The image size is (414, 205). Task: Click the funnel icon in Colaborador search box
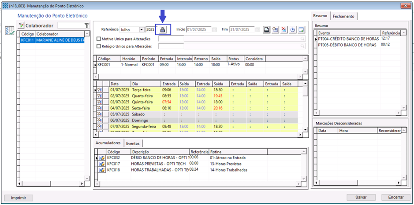[86, 26]
